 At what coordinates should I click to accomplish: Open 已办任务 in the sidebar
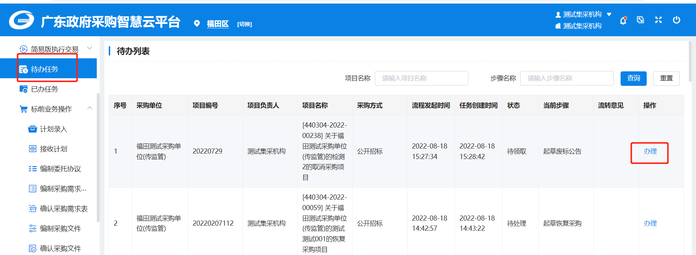coord(44,89)
